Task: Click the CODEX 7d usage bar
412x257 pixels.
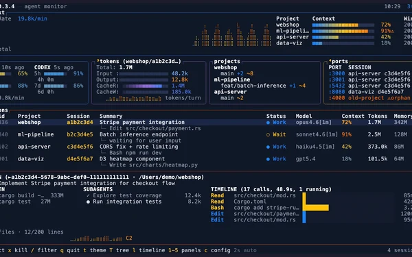Action: pyautogui.click(x=55, y=86)
